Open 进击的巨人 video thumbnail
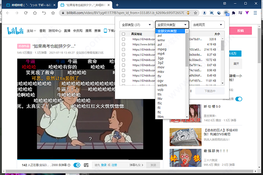 [185, 137]
